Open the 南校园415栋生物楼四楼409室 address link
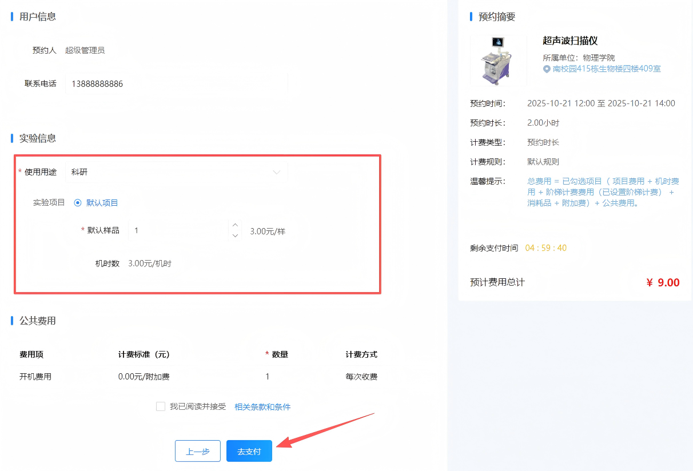 click(607, 69)
